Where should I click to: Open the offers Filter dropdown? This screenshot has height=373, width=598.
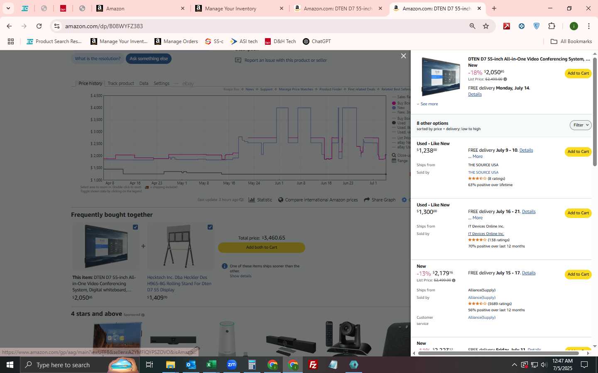(580, 125)
